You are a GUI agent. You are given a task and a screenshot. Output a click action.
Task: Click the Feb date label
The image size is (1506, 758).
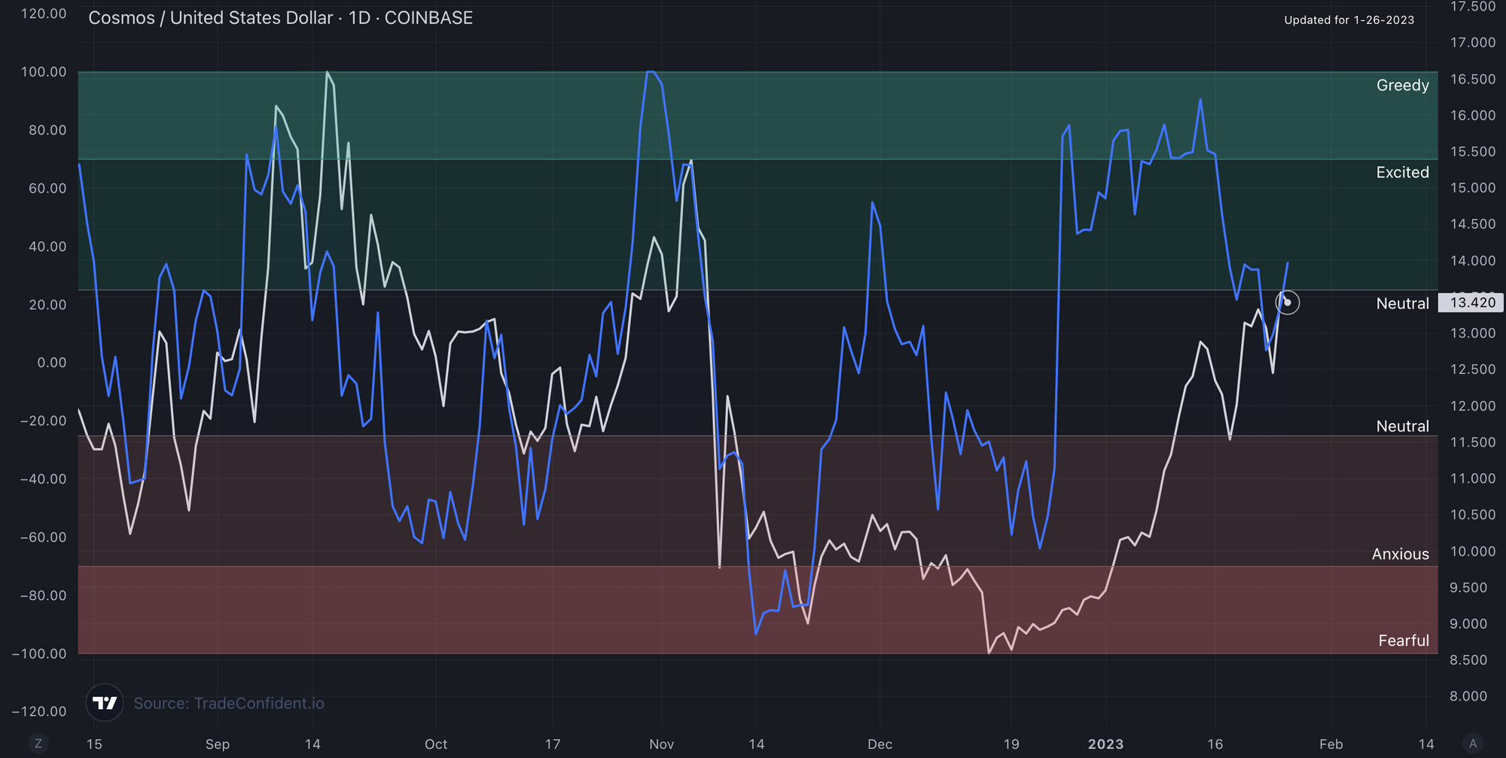[1331, 744]
